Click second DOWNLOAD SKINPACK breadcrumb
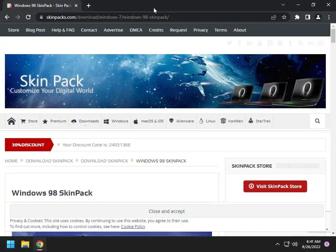 tap(104, 161)
